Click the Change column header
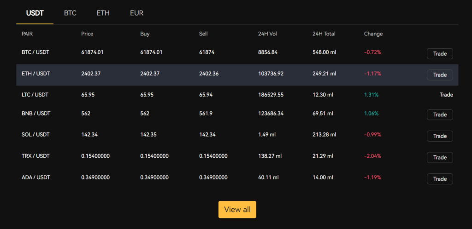This screenshot has width=472, height=229. tap(373, 34)
